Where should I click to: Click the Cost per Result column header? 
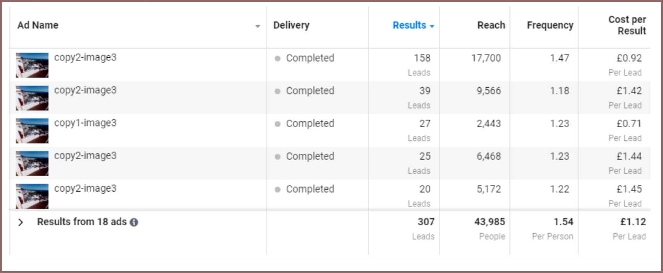pos(627,25)
